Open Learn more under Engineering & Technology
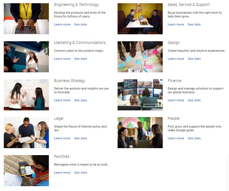229x191 pixels. point(62,24)
